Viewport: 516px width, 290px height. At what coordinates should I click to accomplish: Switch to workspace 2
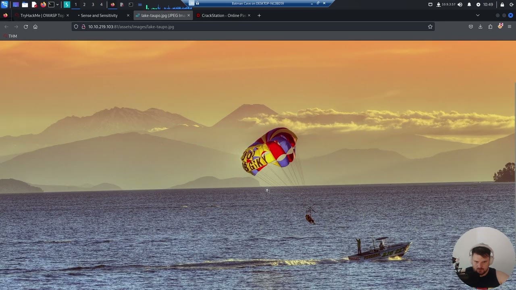tap(84, 4)
